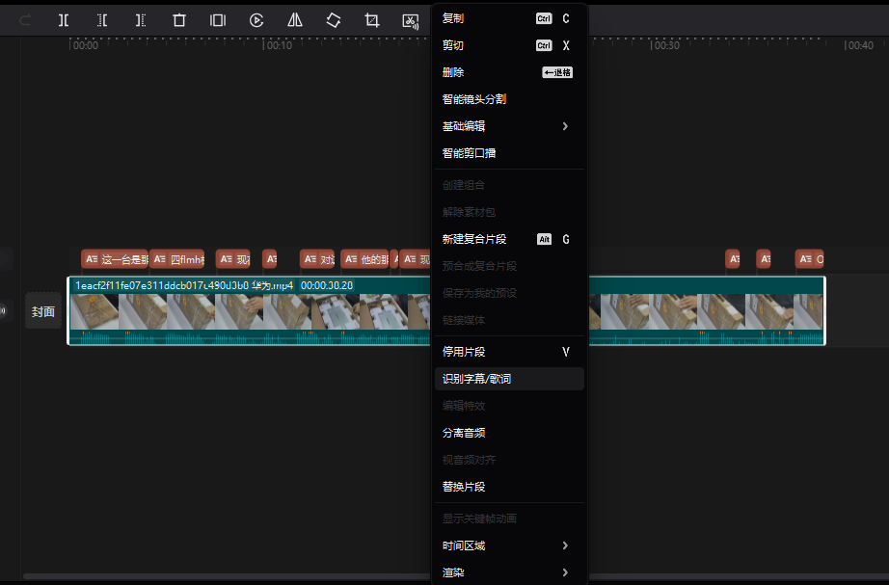The image size is (889, 585).
Task: Click the disabled 保存为我的预设 menu entry
Action: tap(509, 293)
